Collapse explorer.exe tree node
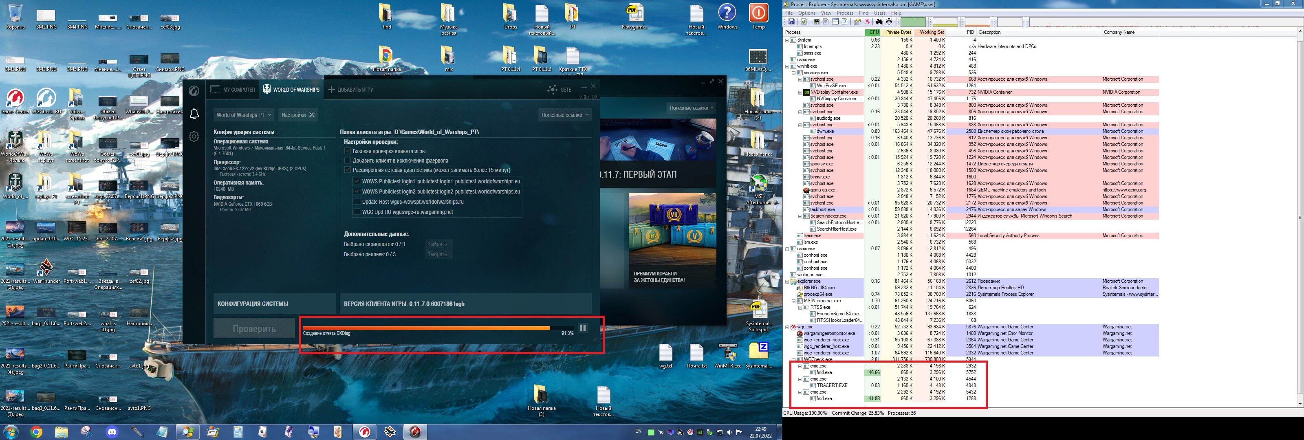The image size is (1304, 440). [787, 282]
